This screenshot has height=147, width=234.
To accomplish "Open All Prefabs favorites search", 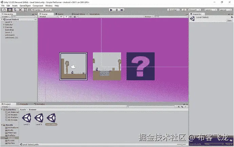I will pyautogui.click(x=12, y=117).
